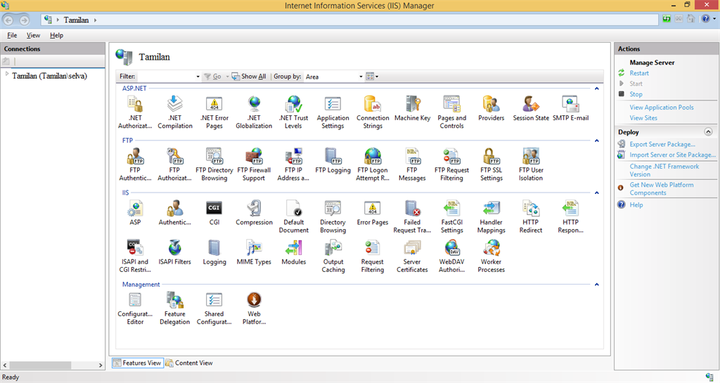Open FTP SSL Settings feature
Screen dimensions: 720x383
coord(491,164)
